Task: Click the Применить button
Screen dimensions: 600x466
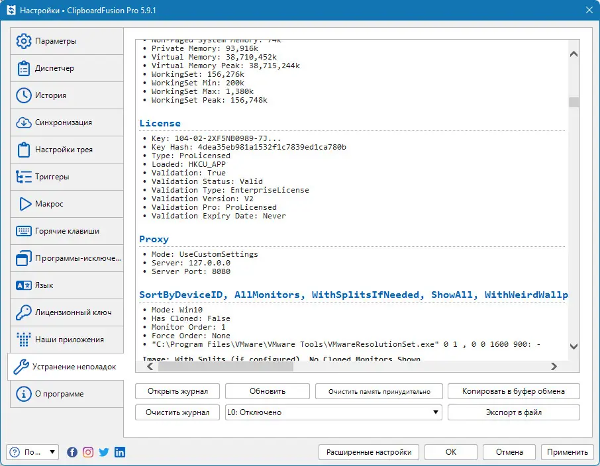Action: tap(568, 452)
